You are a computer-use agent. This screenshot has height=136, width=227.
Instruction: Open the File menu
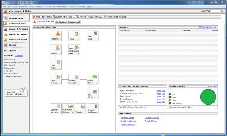click(x=4, y=7)
